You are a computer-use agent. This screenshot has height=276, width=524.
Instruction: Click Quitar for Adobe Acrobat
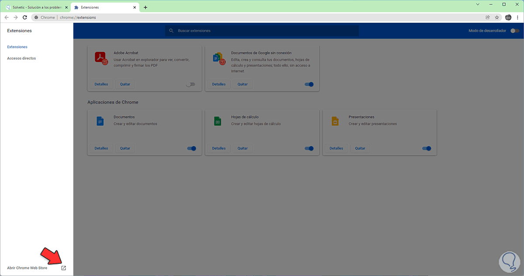click(x=125, y=84)
